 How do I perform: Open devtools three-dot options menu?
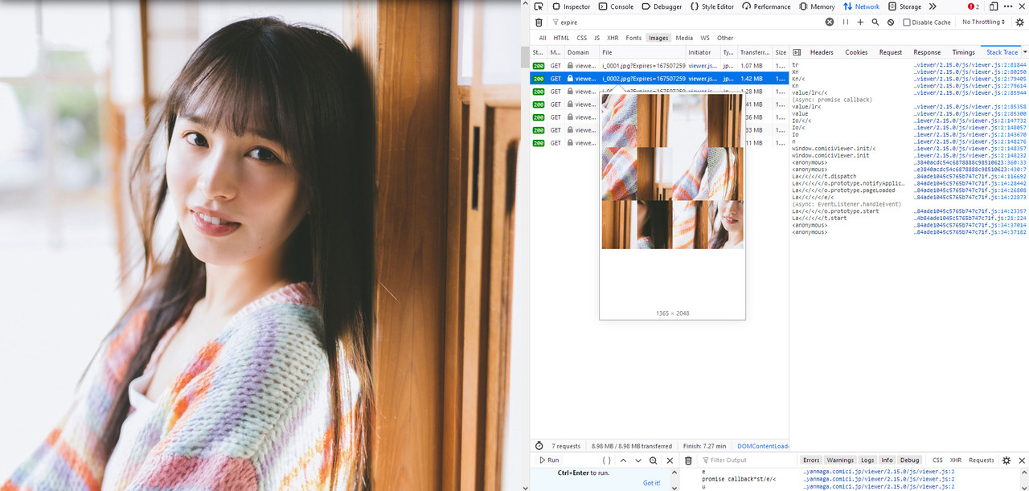[x=1008, y=6]
